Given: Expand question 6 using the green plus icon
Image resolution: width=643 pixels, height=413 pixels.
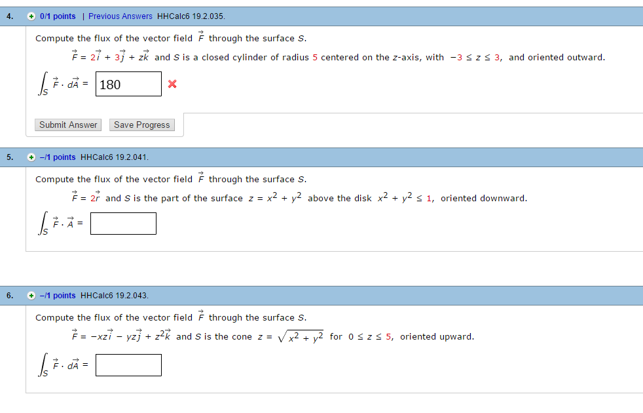Looking at the screenshot, I should coord(31,296).
